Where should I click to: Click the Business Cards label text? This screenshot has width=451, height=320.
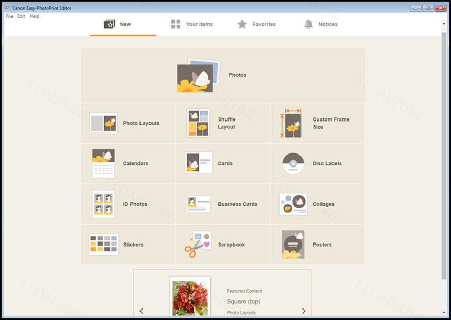(238, 204)
